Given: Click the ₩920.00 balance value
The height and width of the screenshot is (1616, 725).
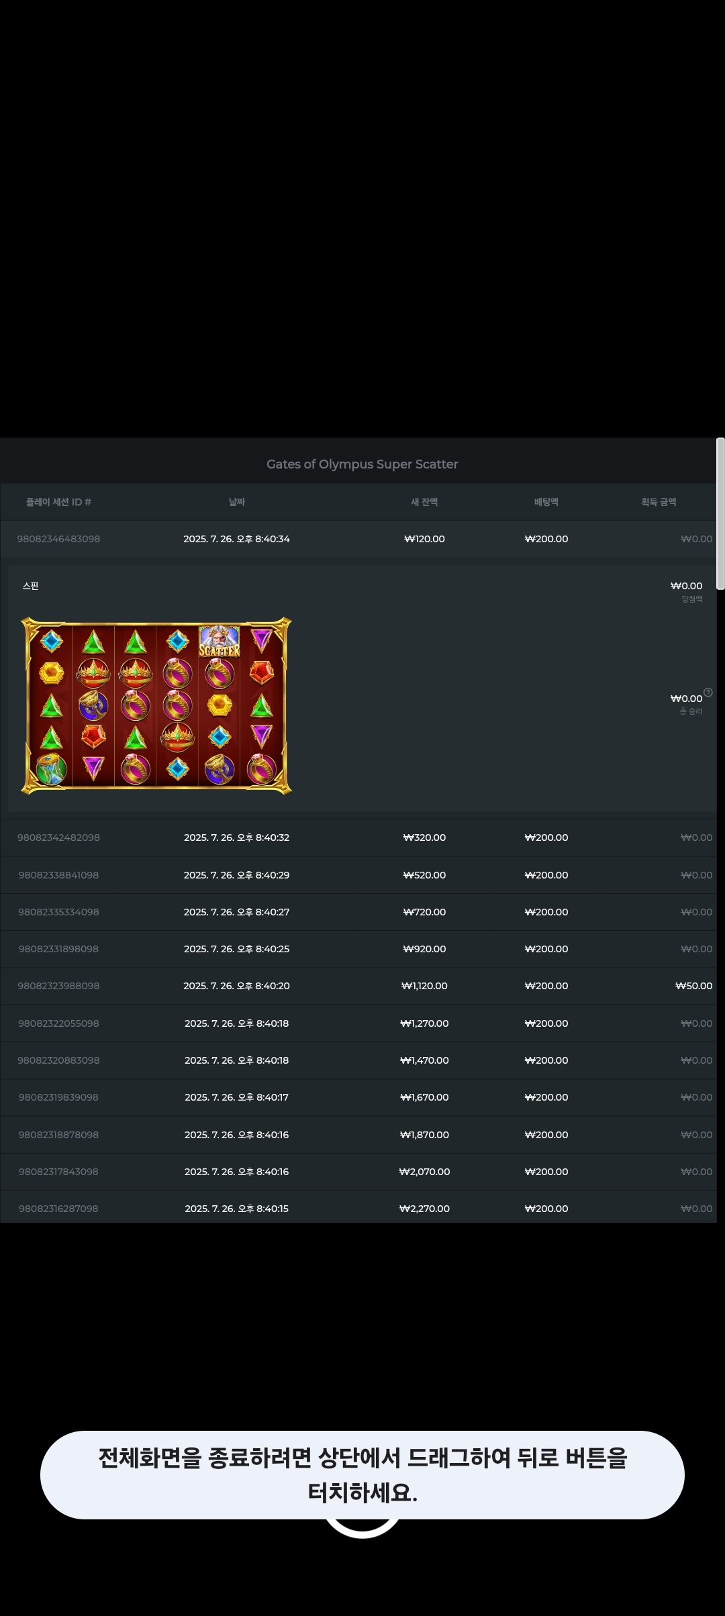Looking at the screenshot, I should [x=424, y=949].
